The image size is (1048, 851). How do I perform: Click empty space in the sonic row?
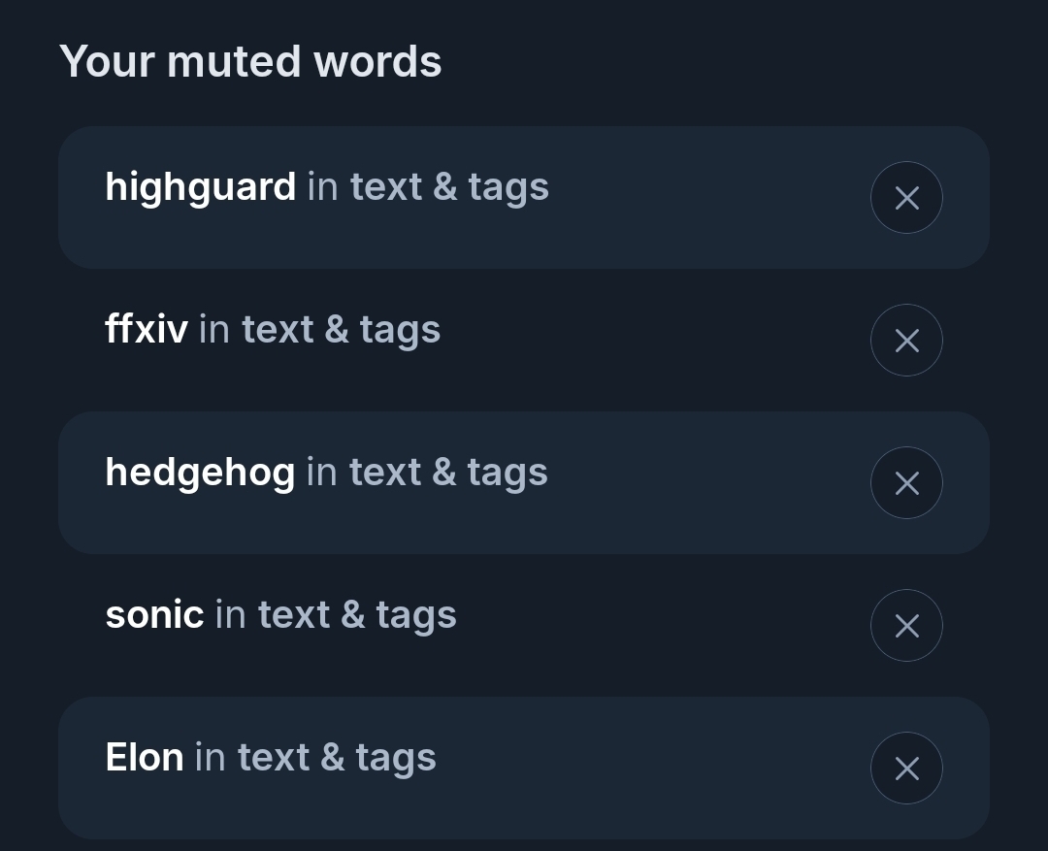pos(660,626)
